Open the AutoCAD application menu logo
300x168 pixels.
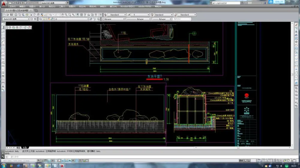(x=3, y=3)
